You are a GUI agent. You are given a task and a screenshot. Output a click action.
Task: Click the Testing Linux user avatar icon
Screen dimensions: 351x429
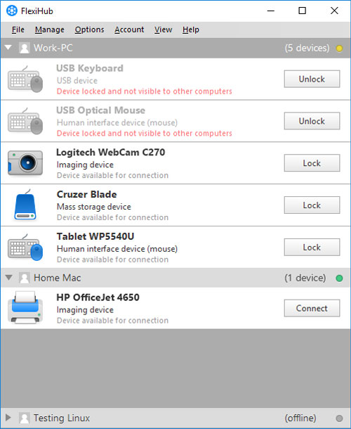(x=25, y=418)
